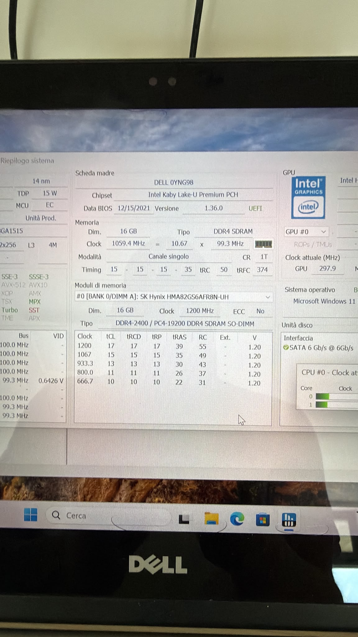This screenshot has width=358, height=637.
Task: Click the Windows Start button
Action: pyautogui.click(x=30, y=515)
